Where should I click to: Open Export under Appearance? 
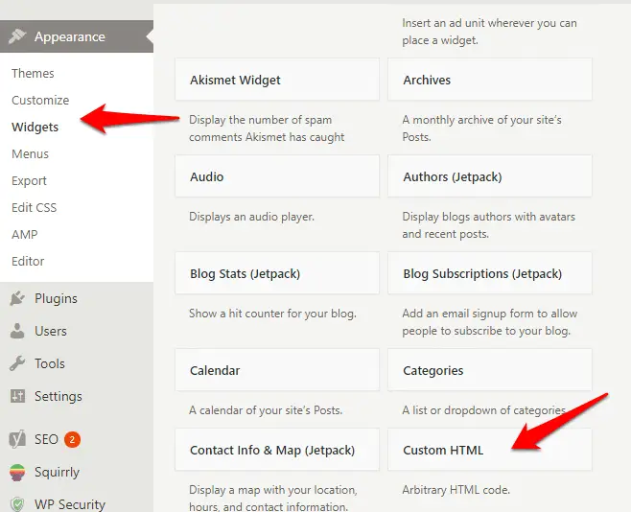29,181
